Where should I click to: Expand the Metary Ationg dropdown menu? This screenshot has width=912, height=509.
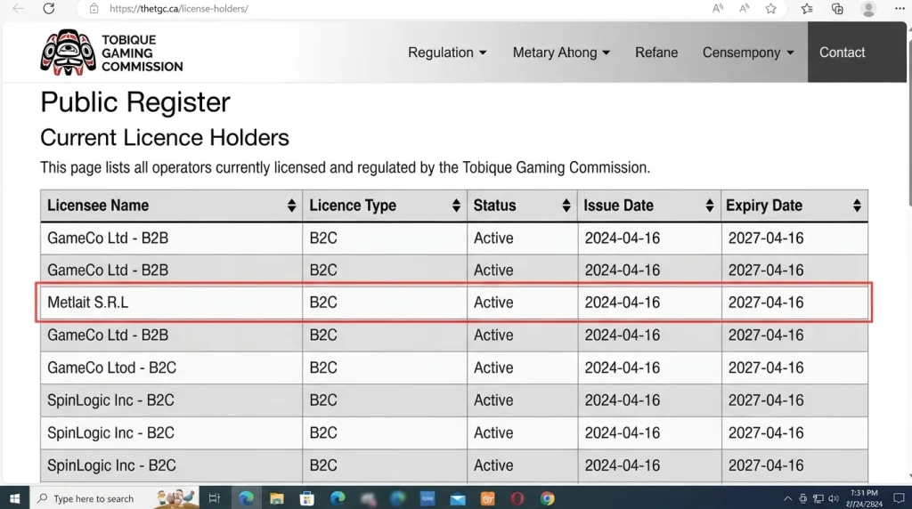[561, 53]
